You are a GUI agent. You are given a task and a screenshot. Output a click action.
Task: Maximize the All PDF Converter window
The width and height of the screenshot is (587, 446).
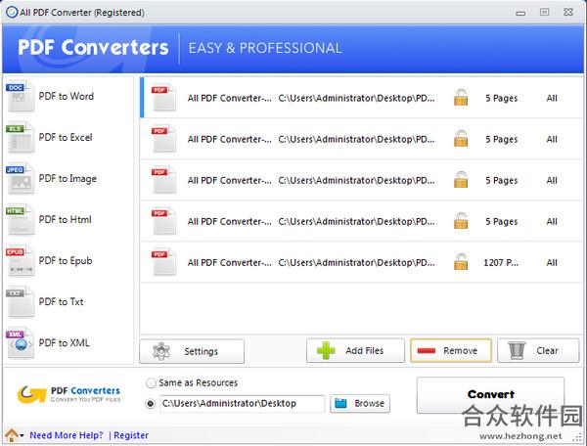pos(544,13)
